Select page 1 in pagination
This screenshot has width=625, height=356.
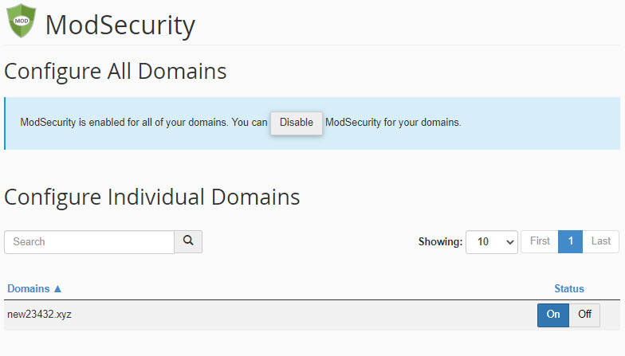(570, 241)
